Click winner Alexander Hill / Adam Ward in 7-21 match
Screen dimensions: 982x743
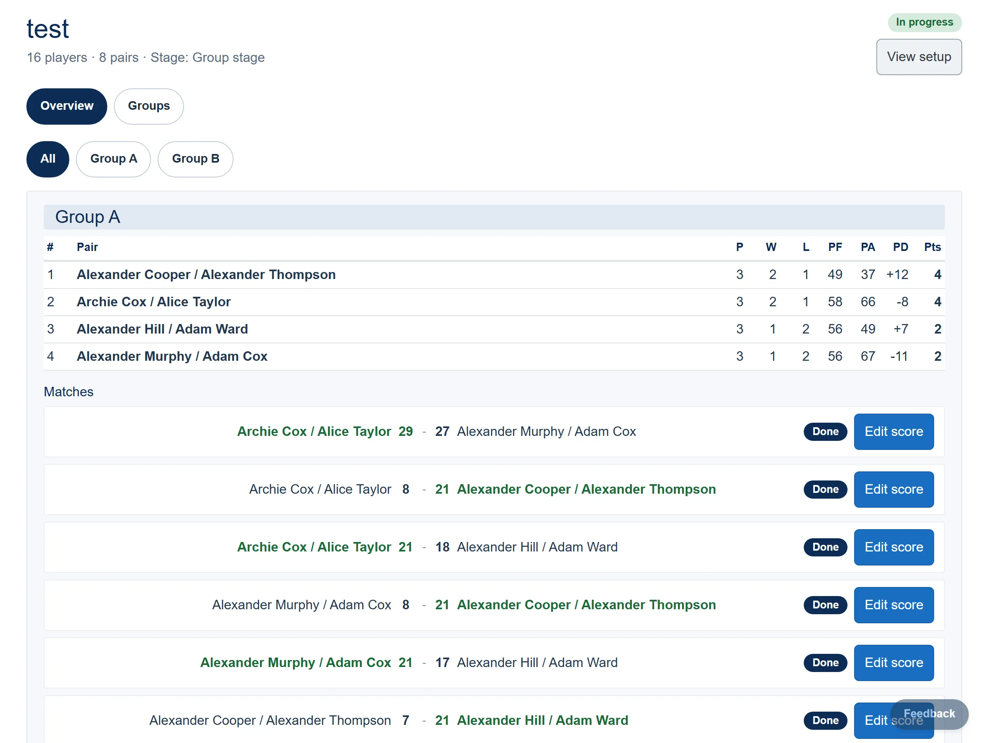pyautogui.click(x=543, y=720)
